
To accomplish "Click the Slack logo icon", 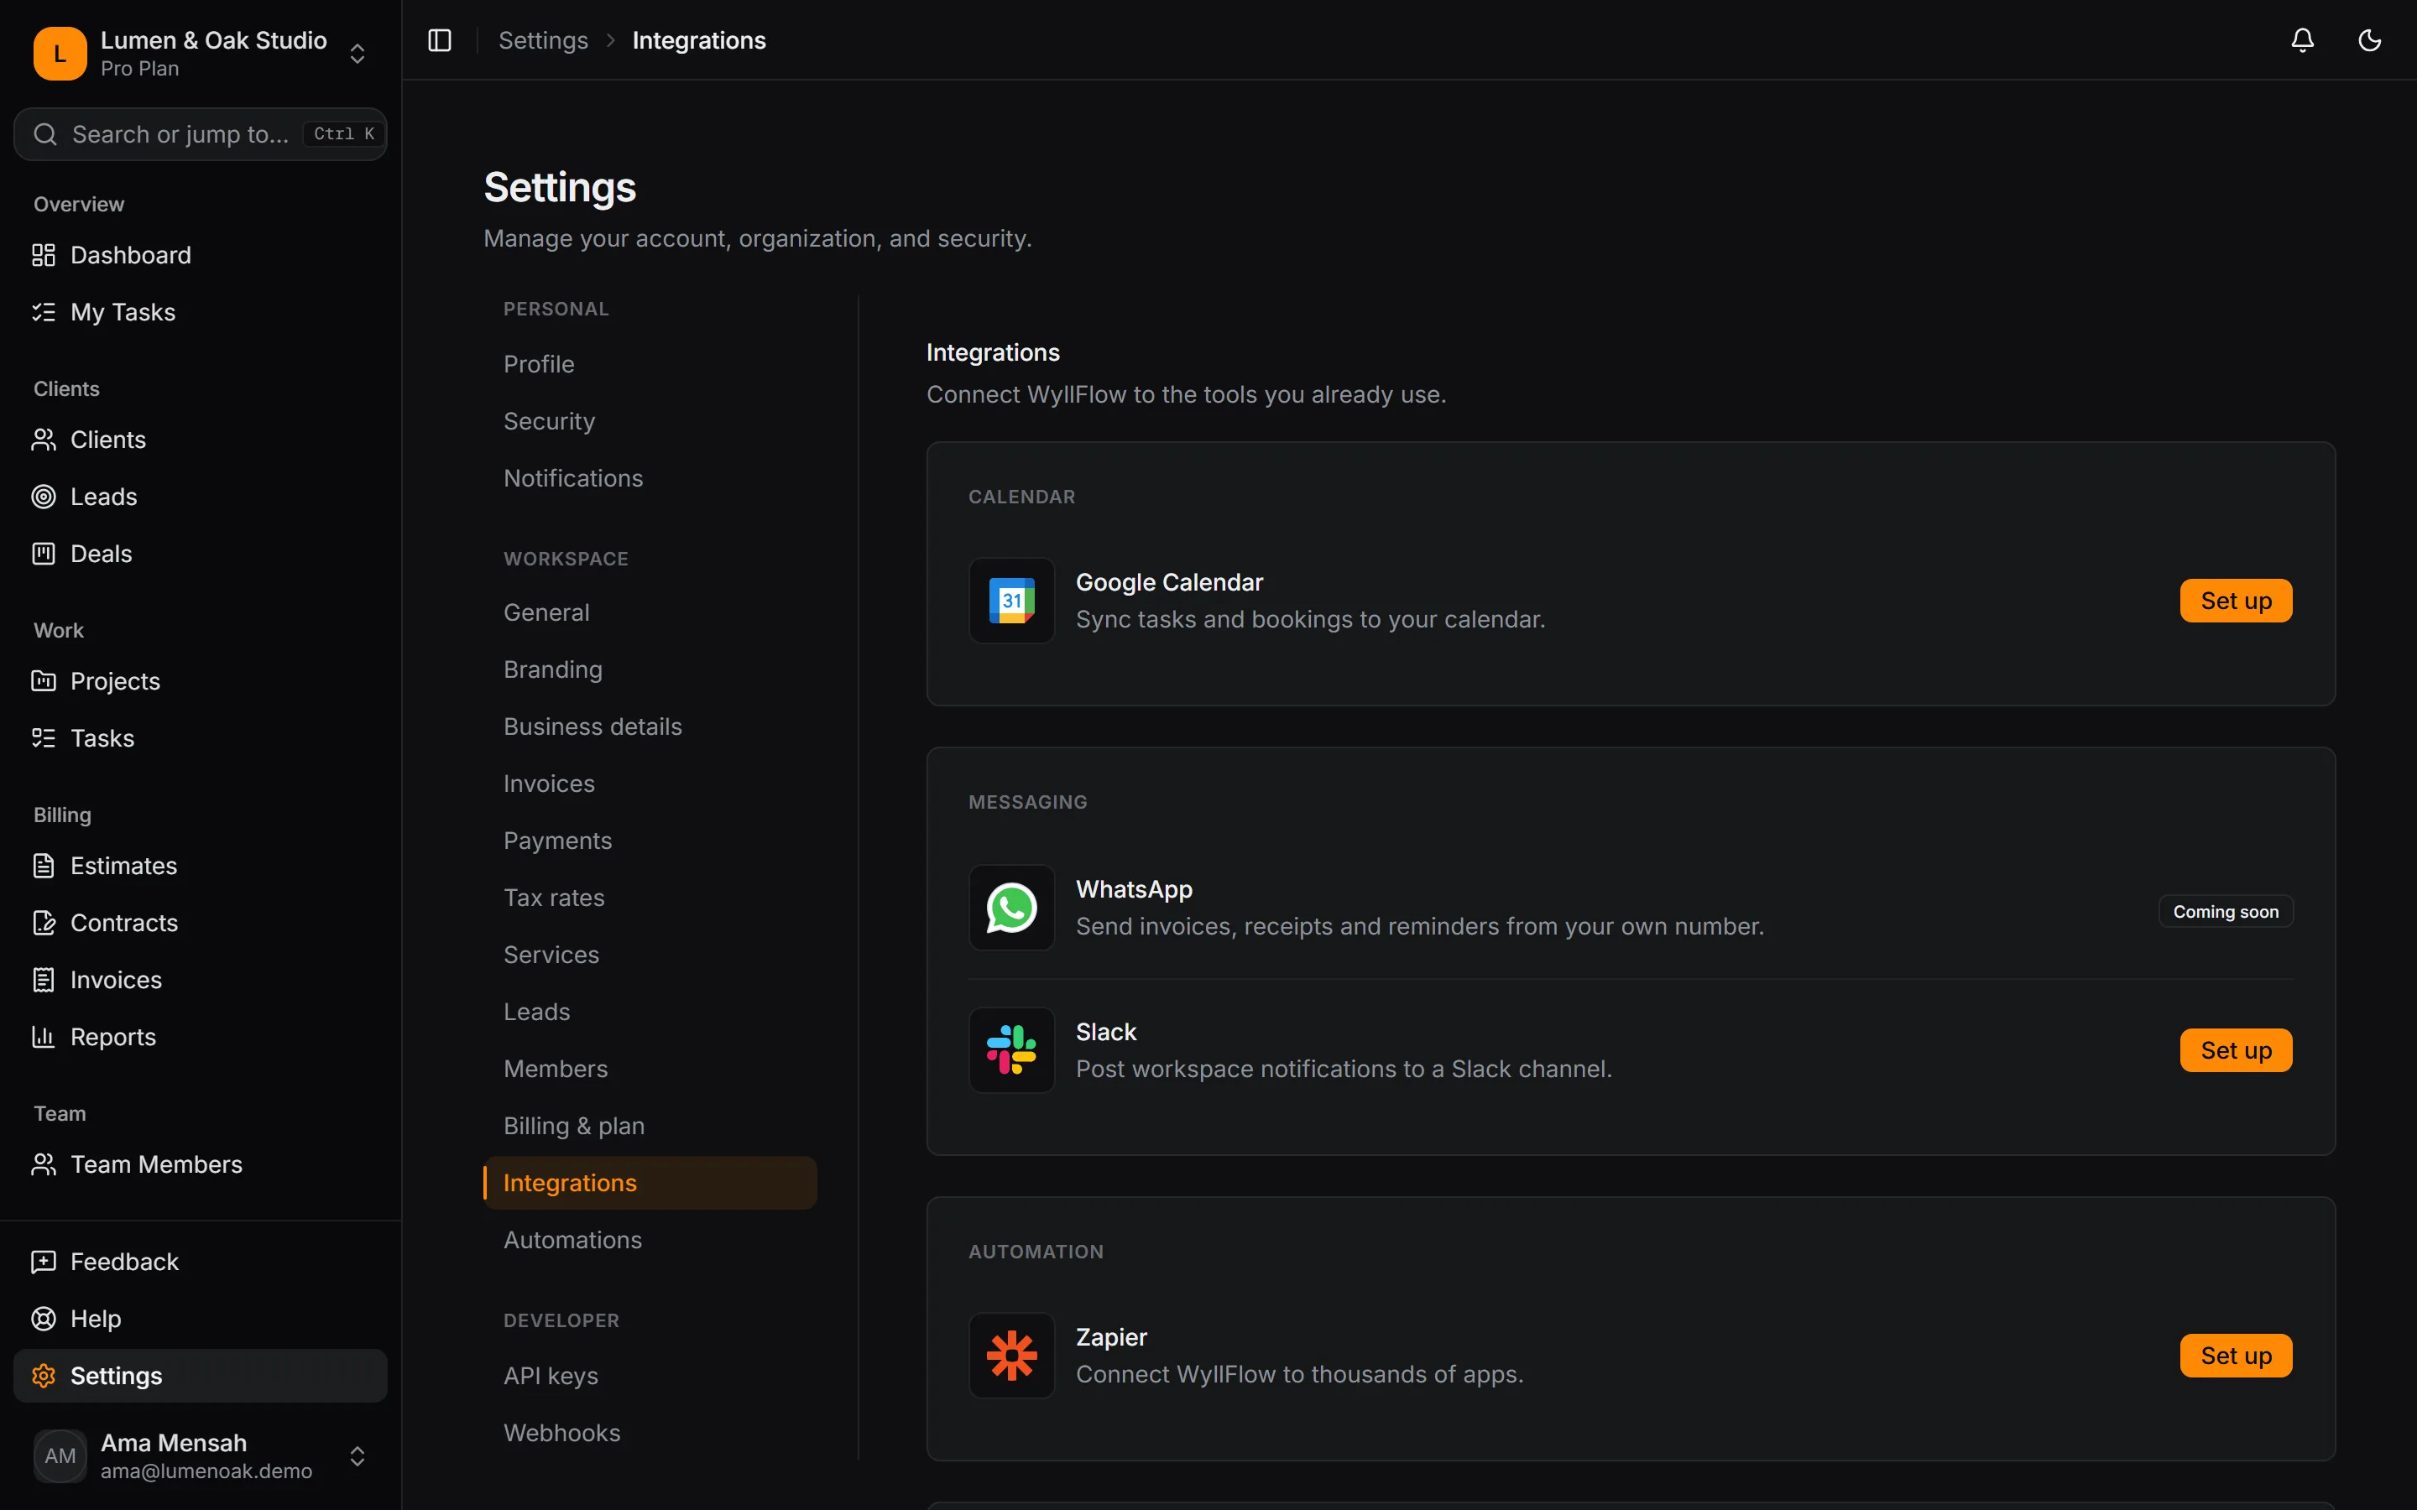I will click(1010, 1049).
